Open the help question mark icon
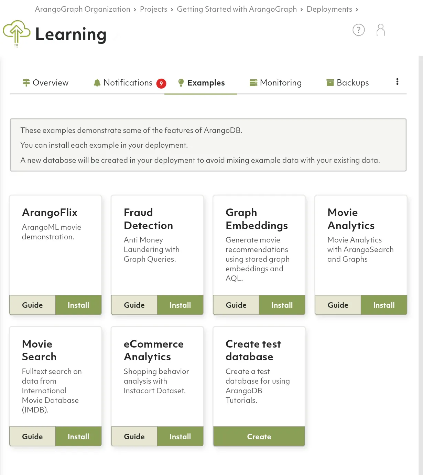Viewport: 423px width, 475px height. click(359, 30)
